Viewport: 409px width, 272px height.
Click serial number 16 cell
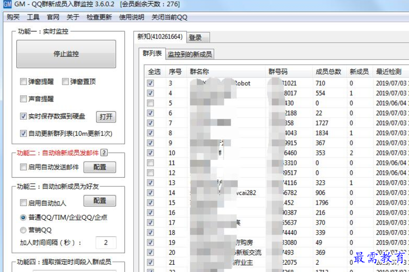(x=172, y=213)
